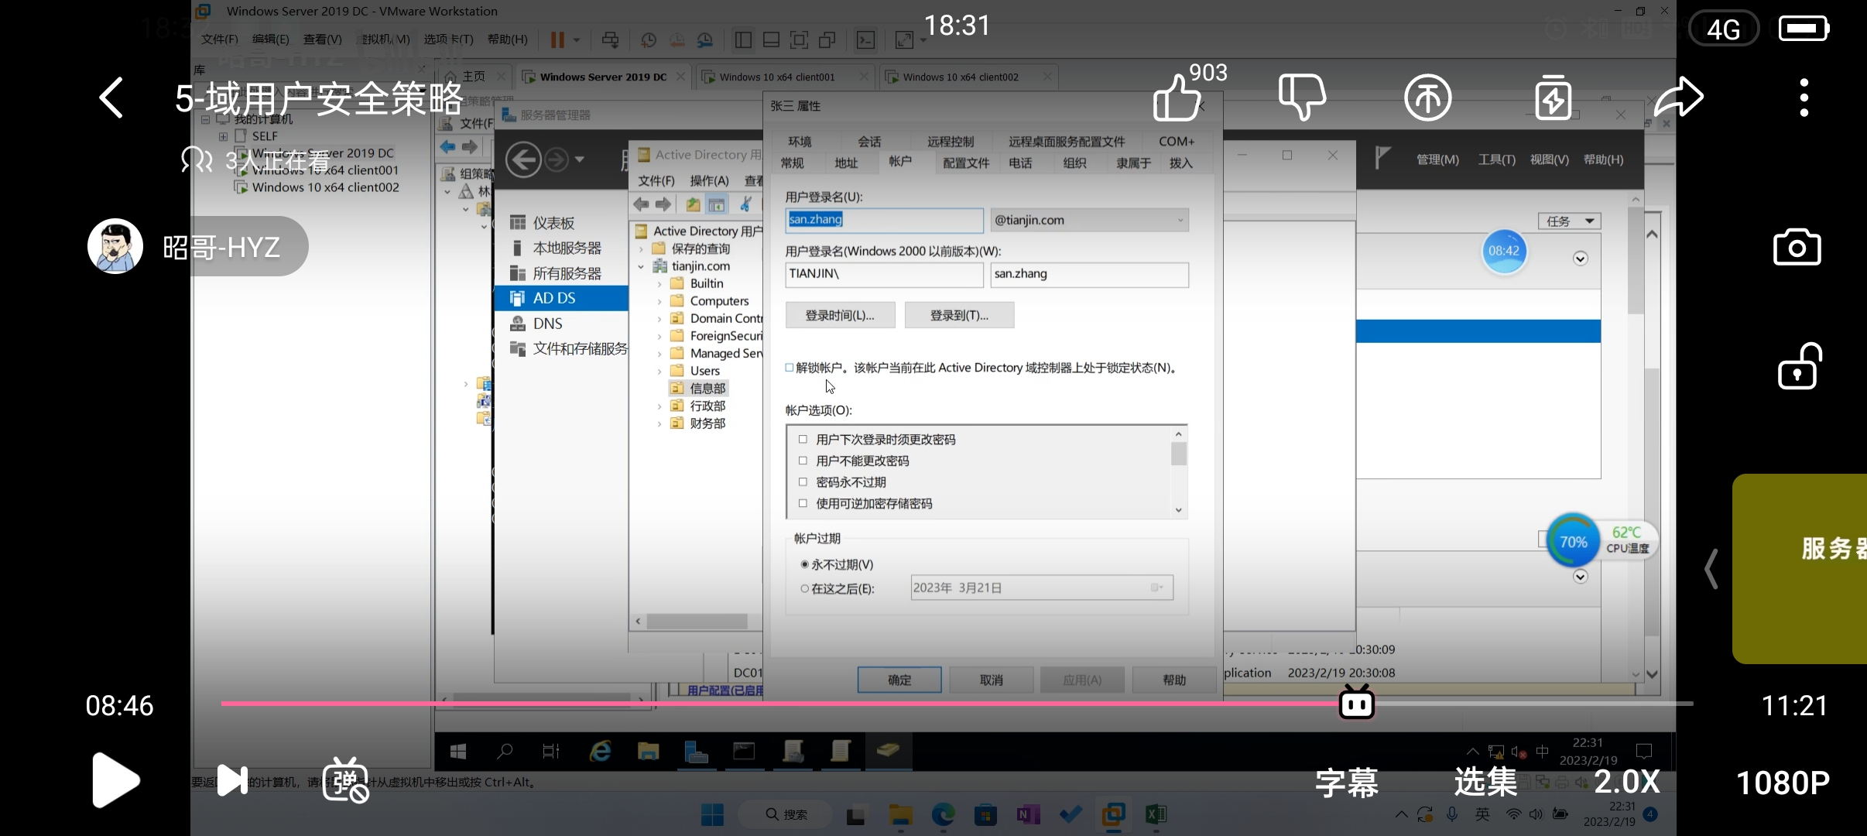The image size is (1867, 836).
Task: Click the video progress thumb
Action: click(x=1356, y=704)
